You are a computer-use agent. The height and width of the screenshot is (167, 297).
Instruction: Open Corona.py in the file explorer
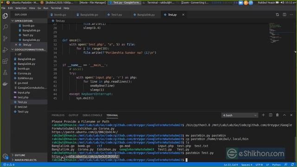point(24,73)
